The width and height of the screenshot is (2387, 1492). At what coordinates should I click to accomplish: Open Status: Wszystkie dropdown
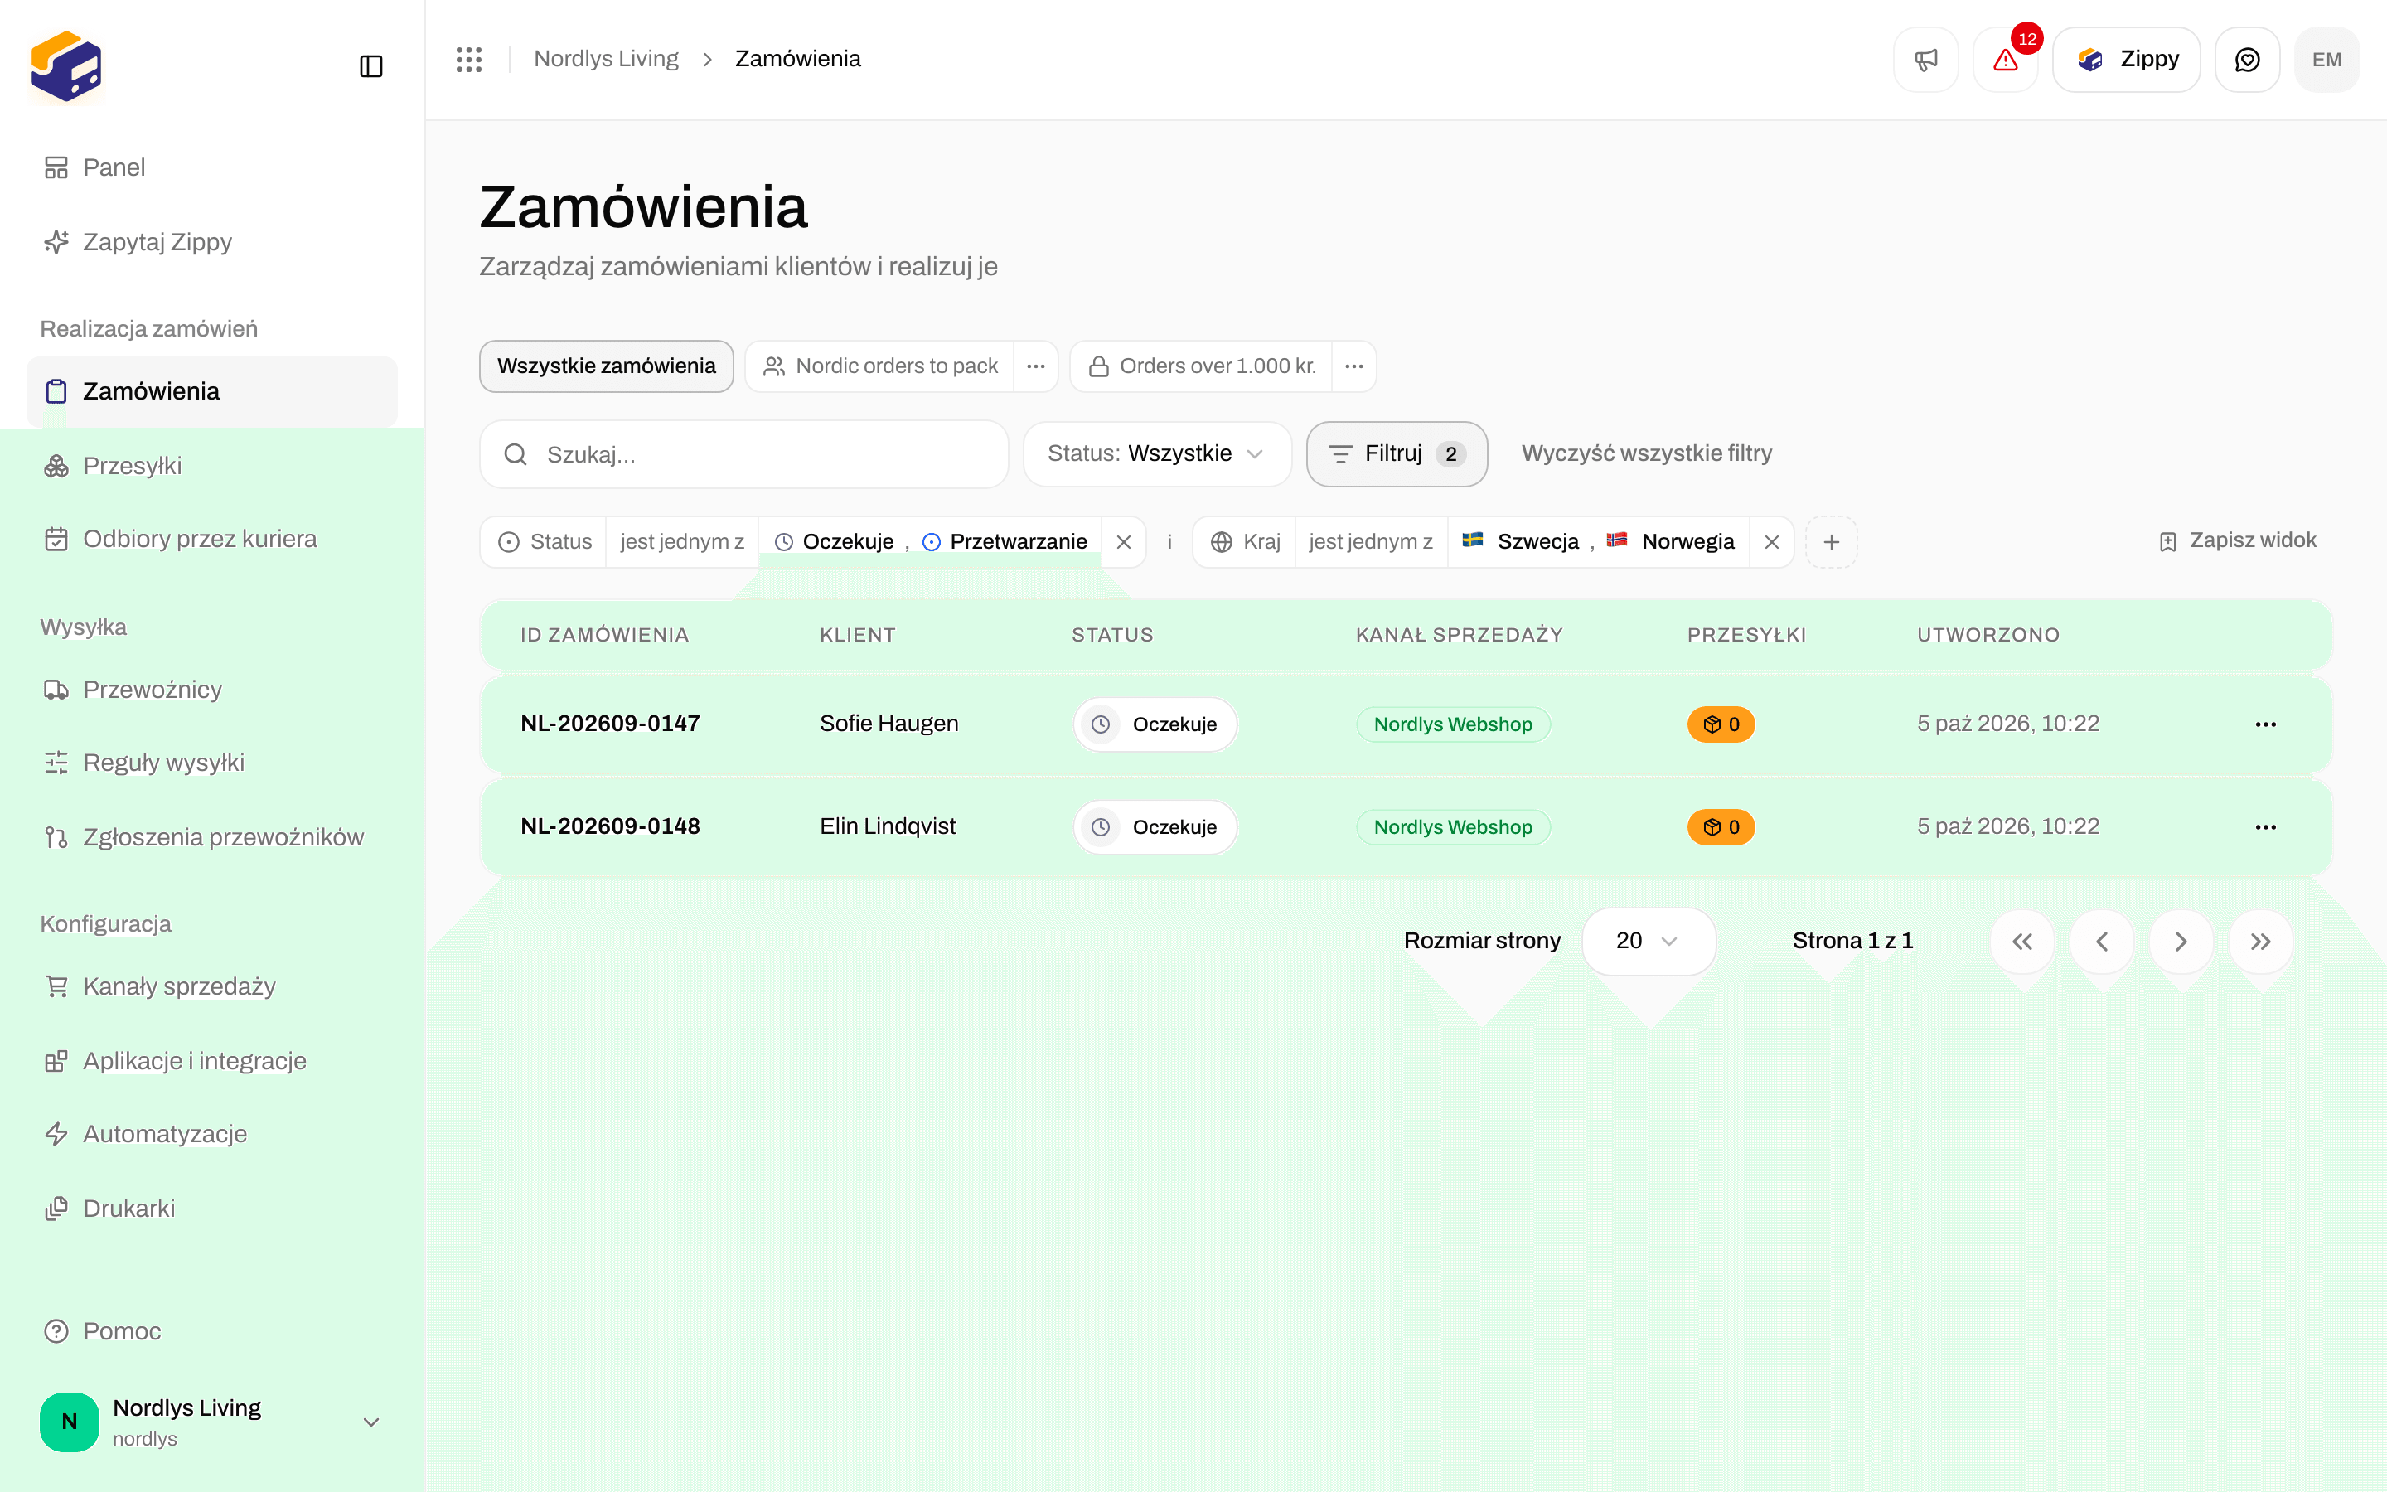point(1157,454)
